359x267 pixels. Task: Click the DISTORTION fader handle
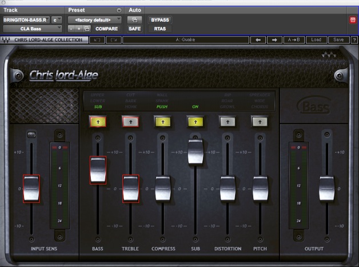pos(228,189)
